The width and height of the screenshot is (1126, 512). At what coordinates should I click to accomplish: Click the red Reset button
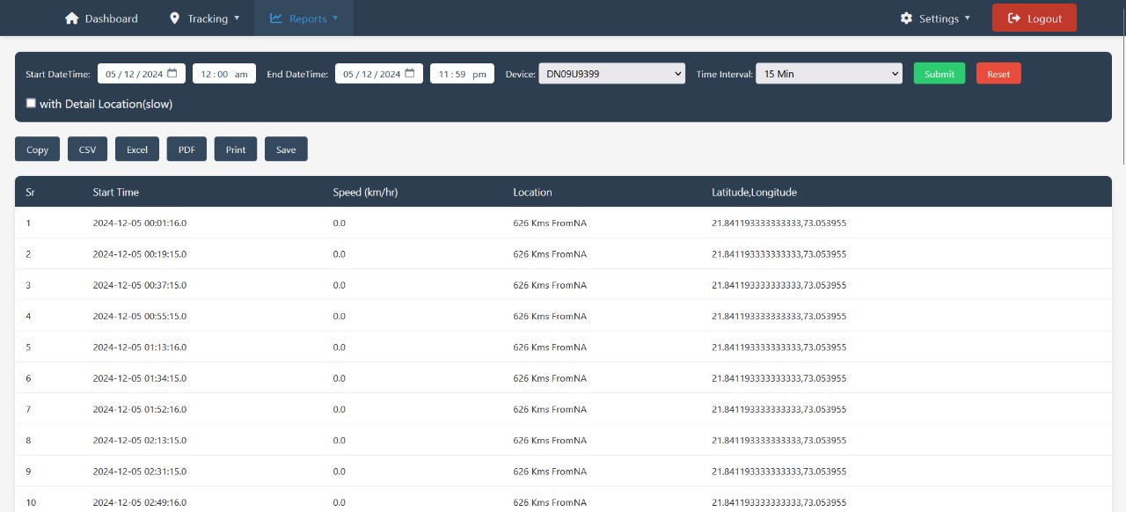[x=998, y=74]
